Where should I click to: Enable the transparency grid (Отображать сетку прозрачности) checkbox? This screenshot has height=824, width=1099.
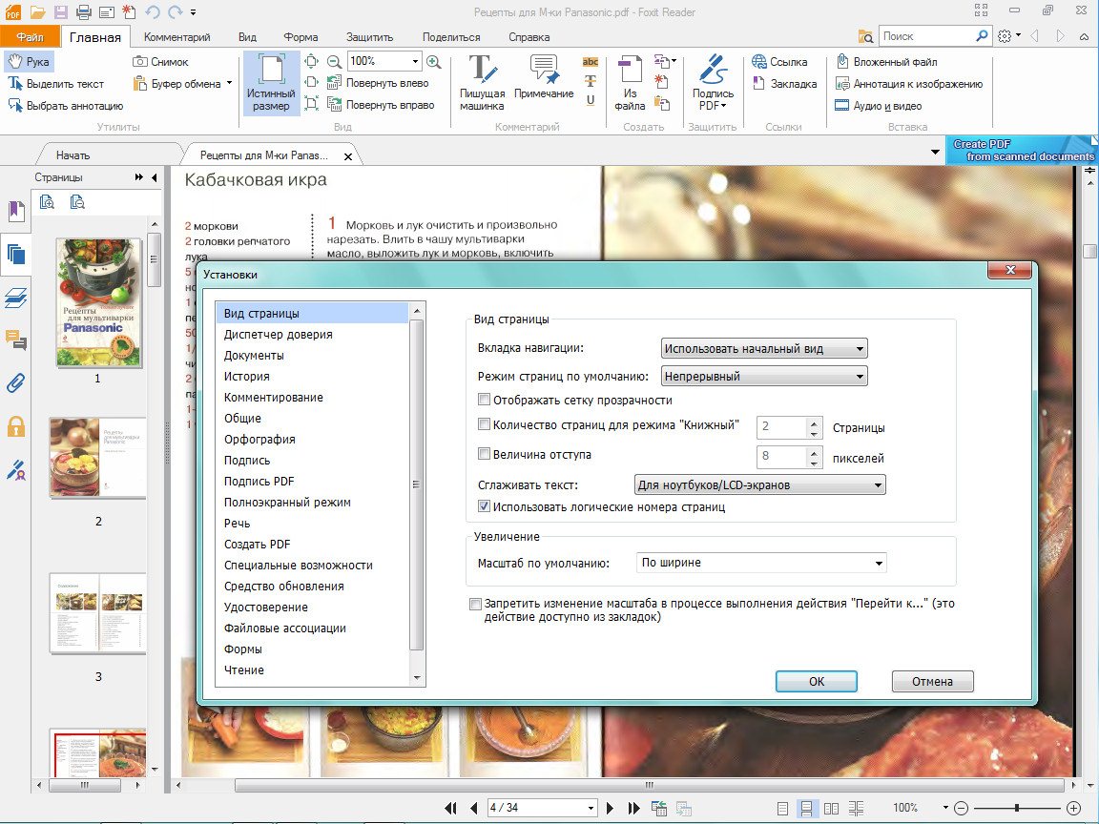pos(485,401)
